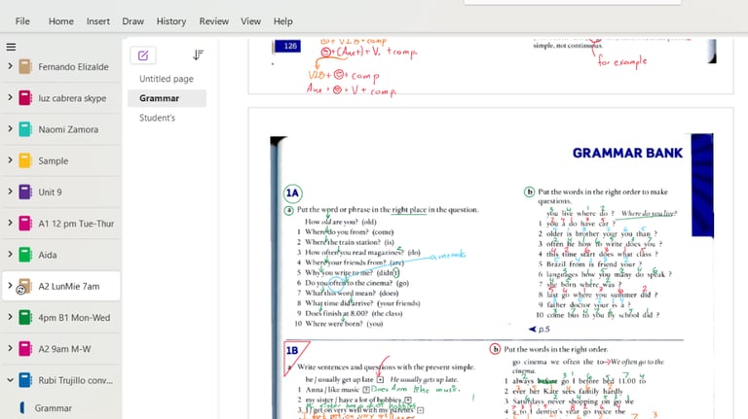This screenshot has height=419, width=748.
Task: Select the Sample notebook name
Action: (54, 161)
